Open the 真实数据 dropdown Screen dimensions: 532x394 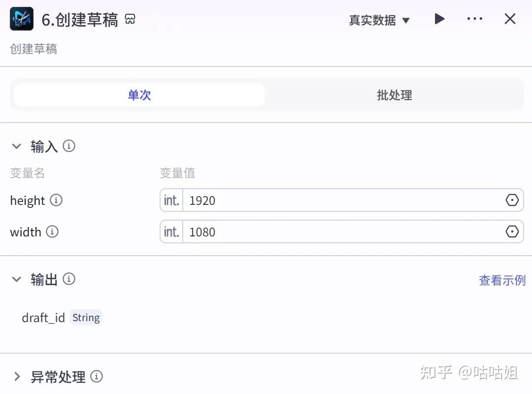click(379, 20)
